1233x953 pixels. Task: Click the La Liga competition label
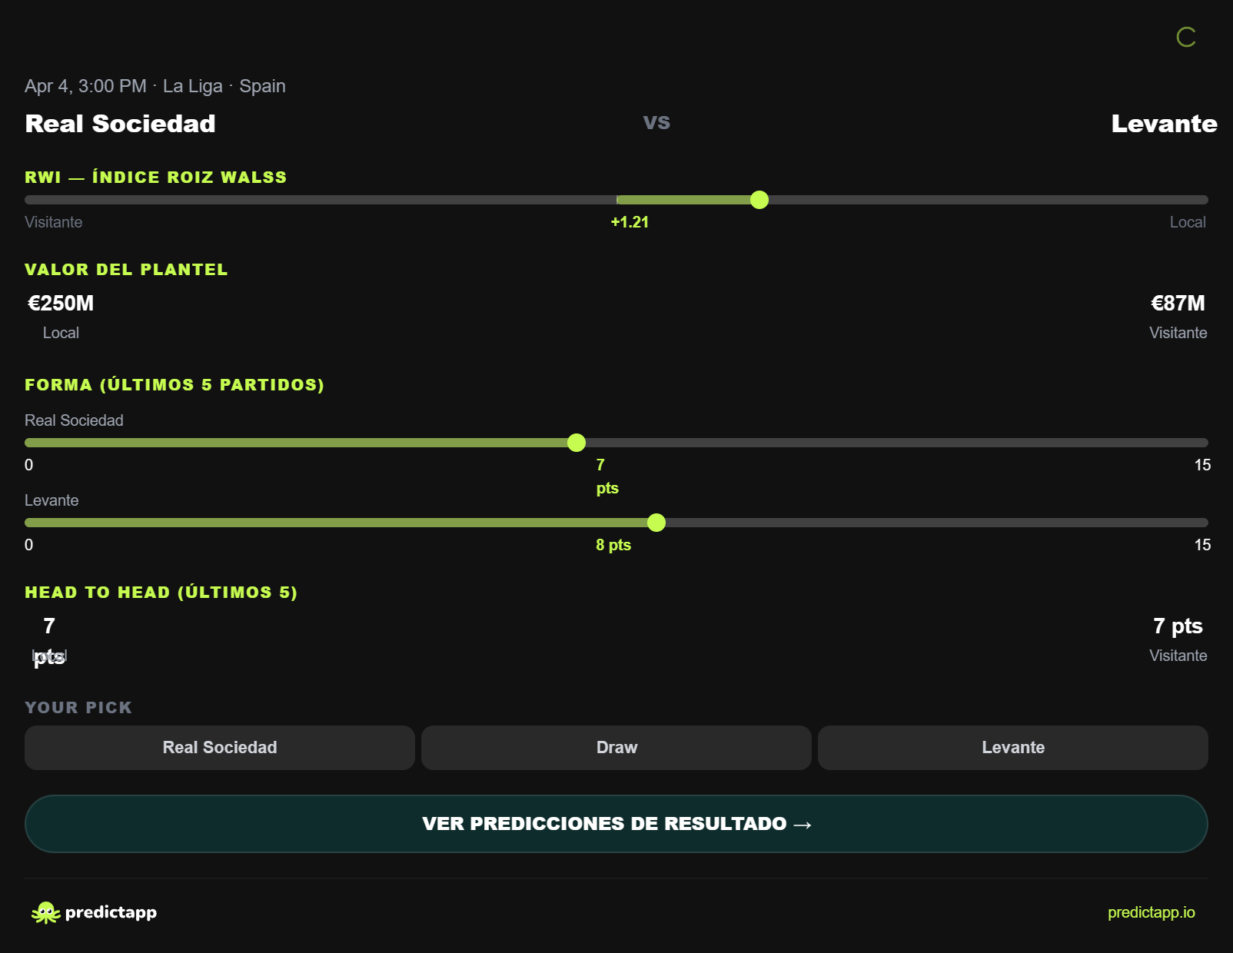click(193, 86)
